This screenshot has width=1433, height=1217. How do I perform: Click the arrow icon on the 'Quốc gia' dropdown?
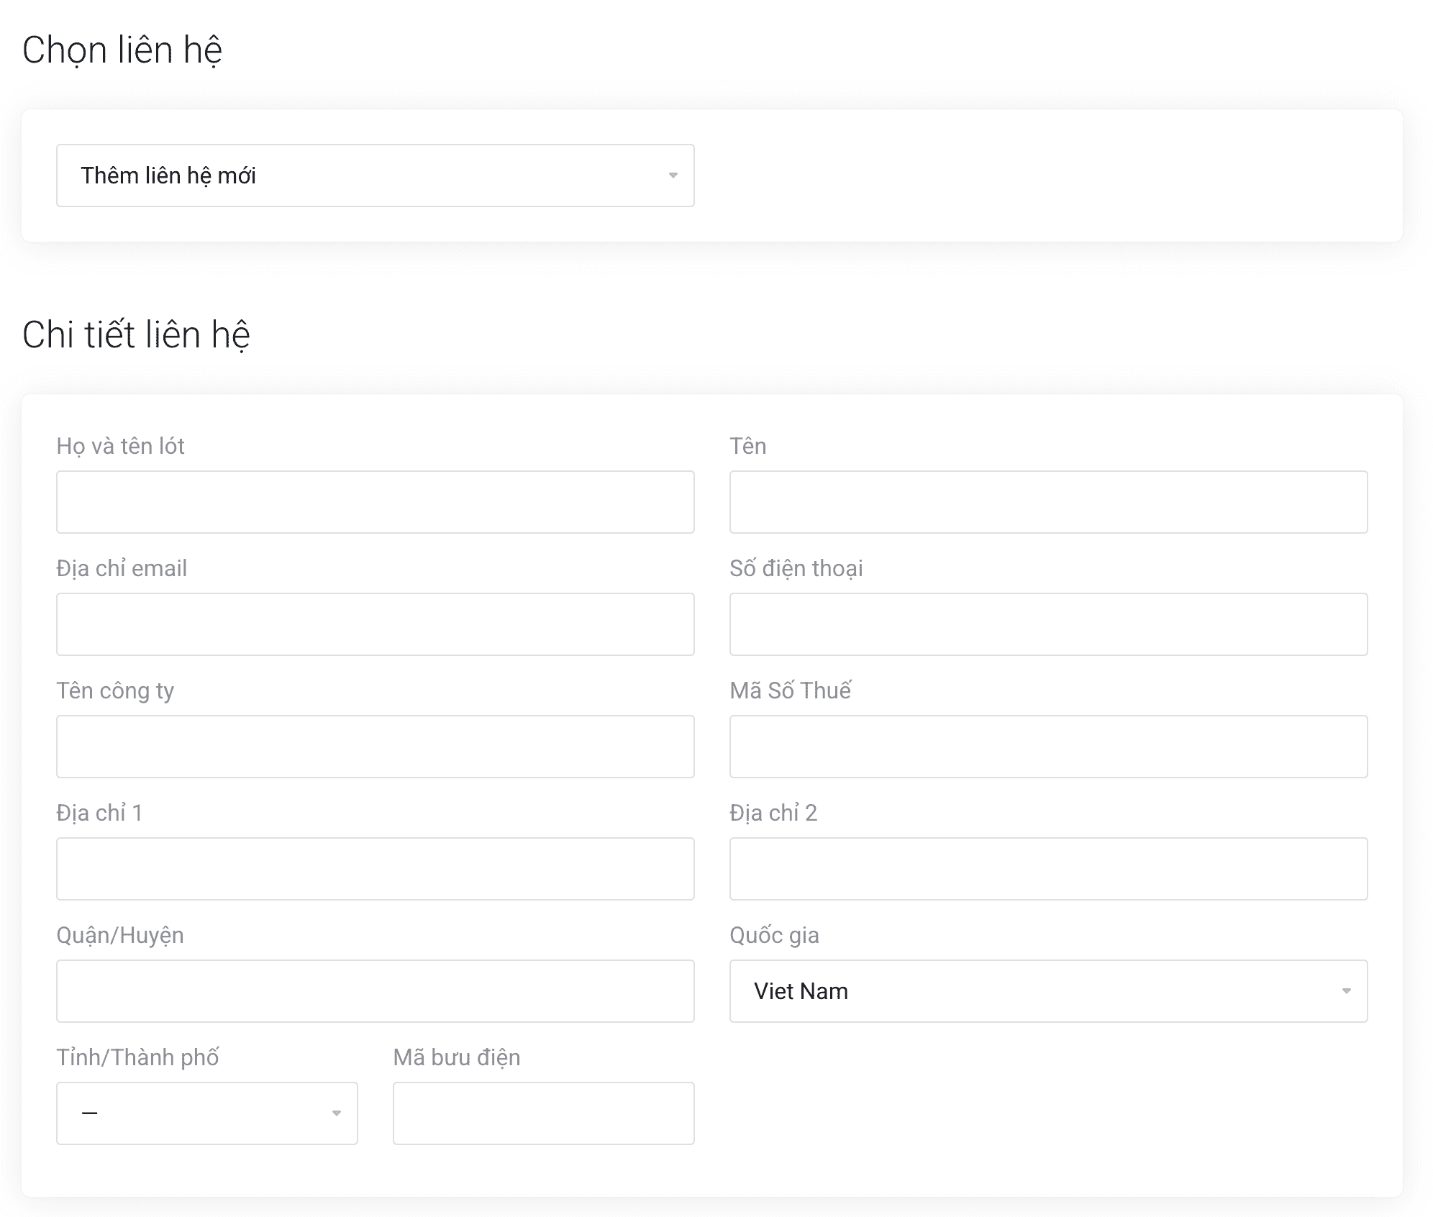pyautogui.click(x=1346, y=991)
